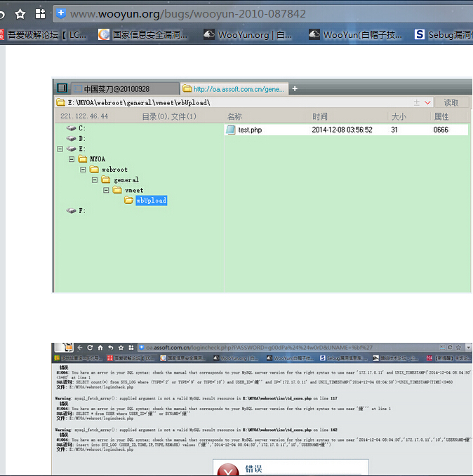This screenshot has width=473, height=476.
Task: Click the blue shield icon in address bar
Action: coord(61,13)
